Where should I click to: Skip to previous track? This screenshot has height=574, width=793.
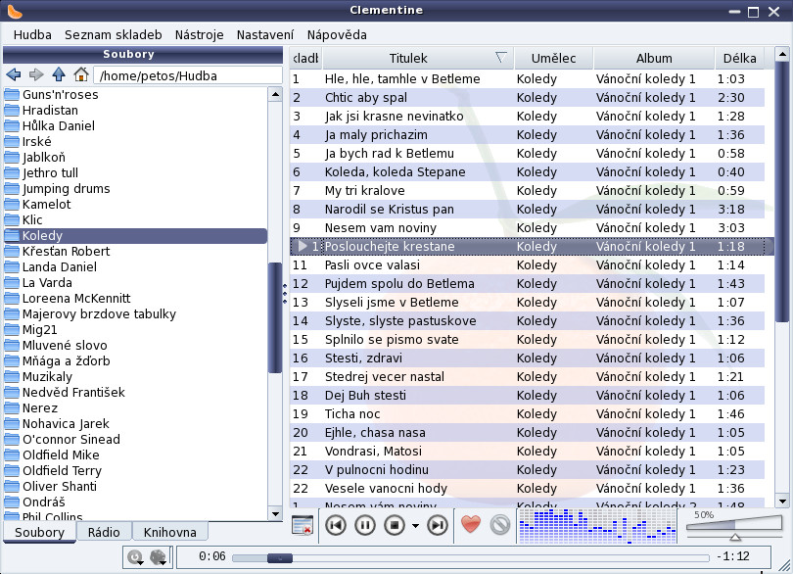(335, 525)
